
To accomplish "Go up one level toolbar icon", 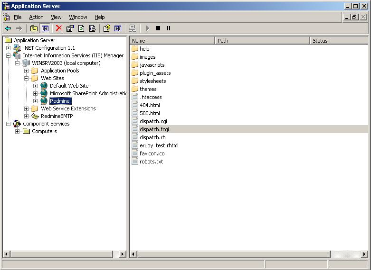I will click(34, 28).
